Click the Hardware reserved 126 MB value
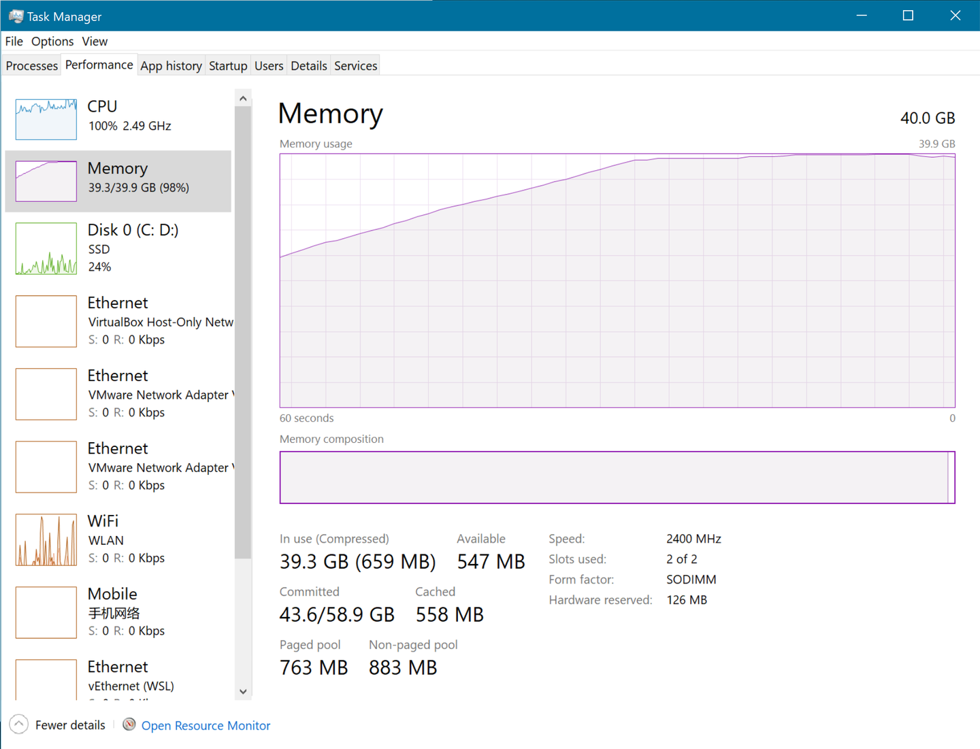 pos(686,600)
